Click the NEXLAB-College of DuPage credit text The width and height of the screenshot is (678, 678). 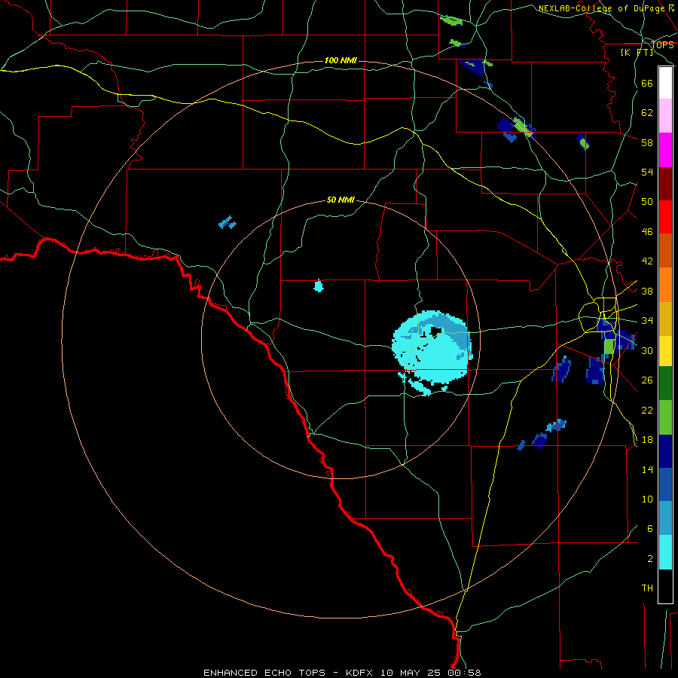pos(601,8)
